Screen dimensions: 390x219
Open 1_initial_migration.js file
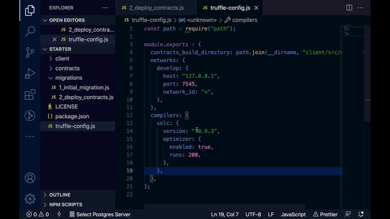[x=78, y=88]
